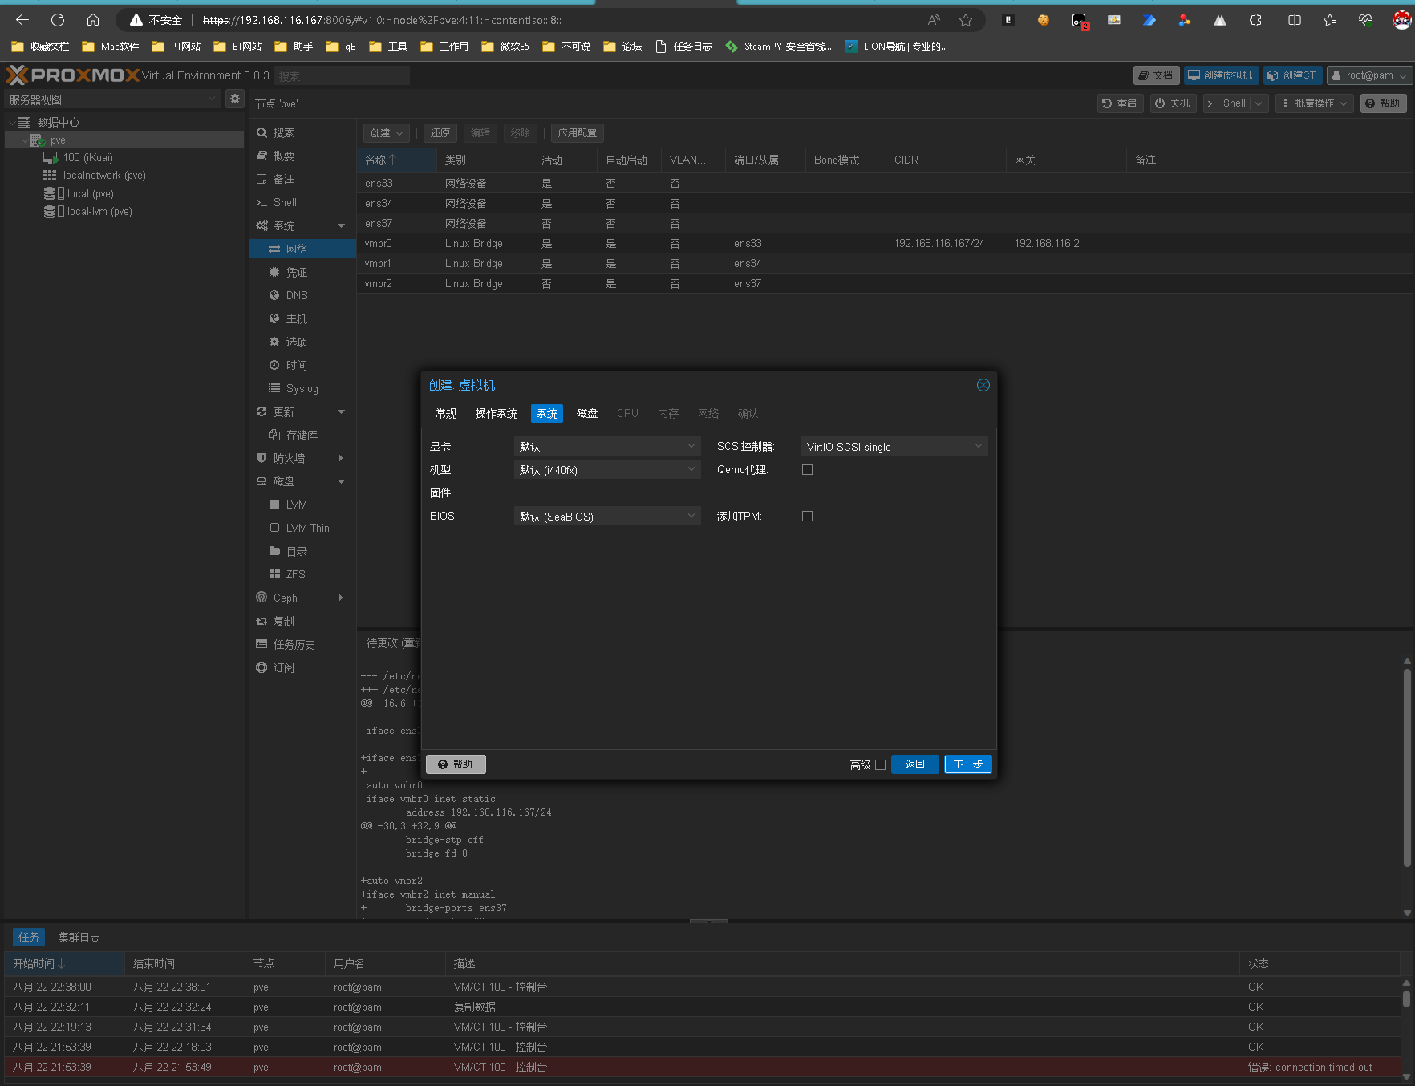Image resolution: width=1415 pixels, height=1086 pixels.
Task: Click the Proxmox logo in the header
Action: [72, 75]
